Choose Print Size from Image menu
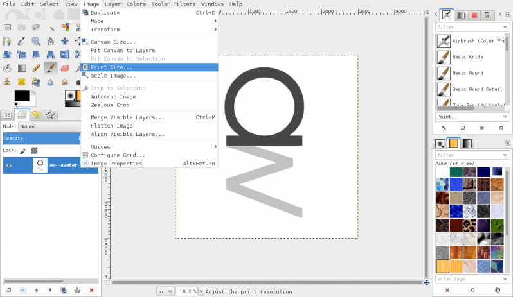This screenshot has width=513, height=297. tap(150, 67)
